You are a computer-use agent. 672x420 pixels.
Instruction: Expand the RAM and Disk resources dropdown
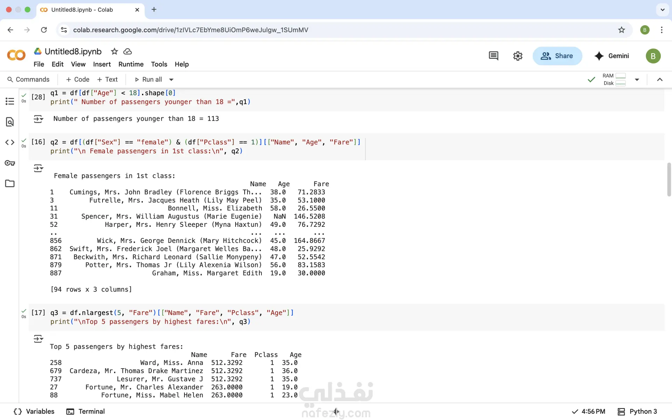(637, 80)
